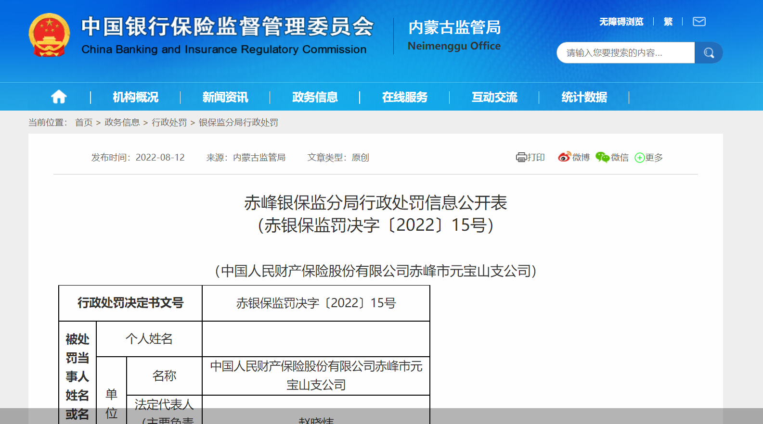Click the search magnifier button
This screenshot has height=424, width=763.
point(709,53)
